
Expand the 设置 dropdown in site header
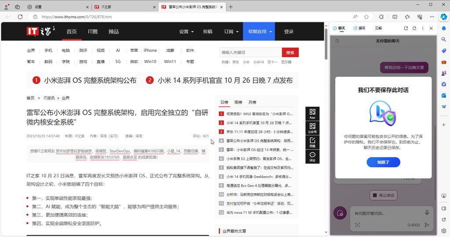click(186, 32)
